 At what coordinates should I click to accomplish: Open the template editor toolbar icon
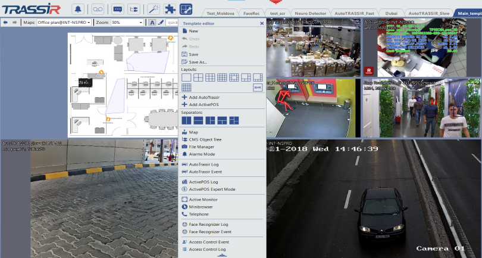186,9
